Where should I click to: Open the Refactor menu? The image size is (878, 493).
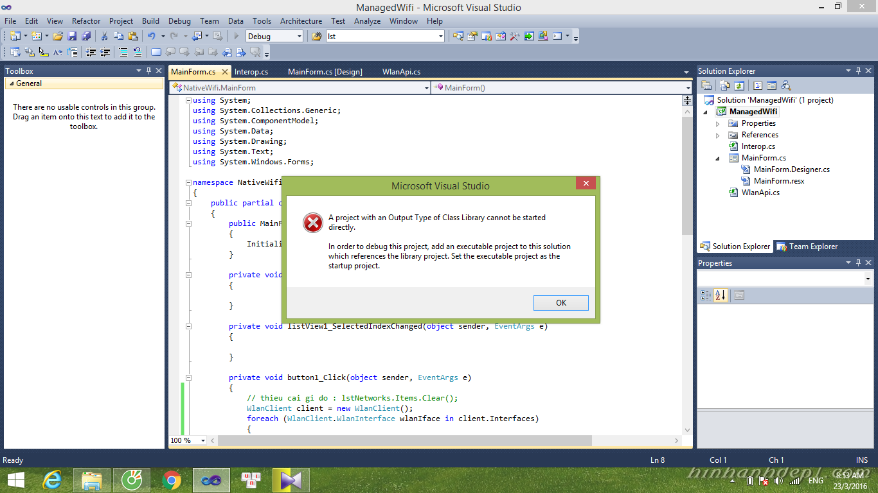tap(86, 21)
